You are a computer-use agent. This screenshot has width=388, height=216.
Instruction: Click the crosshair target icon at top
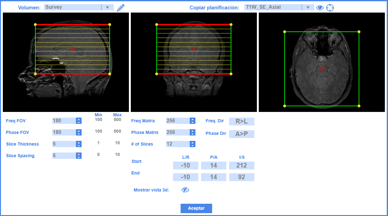[x=330, y=8]
